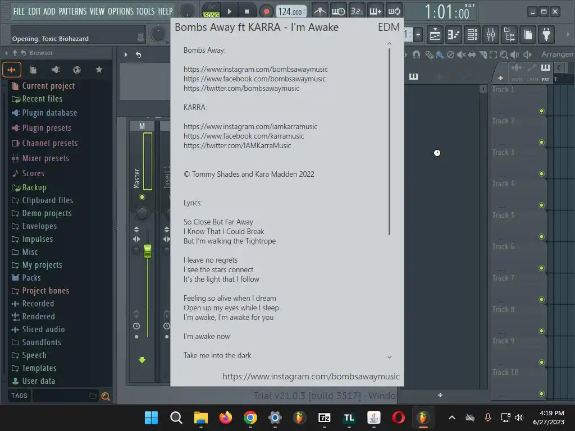The height and width of the screenshot is (431, 575).
Task: Open the plugin picker plug icon
Action: point(546,35)
